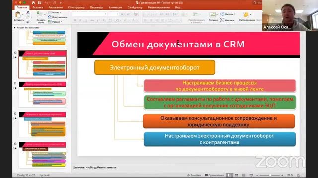Click the Undo arrow in title bar
Screen dimensions: 318x178
(46, 3)
